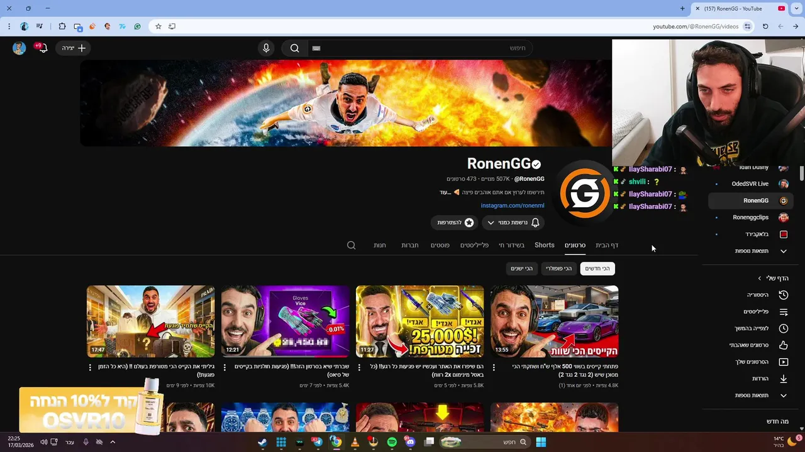This screenshot has width=805, height=452.
Task: Expand channel description via 'עוד' text
Action: click(445, 193)
